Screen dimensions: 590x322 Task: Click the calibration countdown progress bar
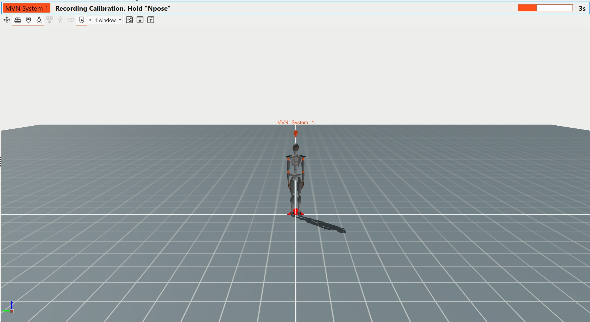(545, 8)
